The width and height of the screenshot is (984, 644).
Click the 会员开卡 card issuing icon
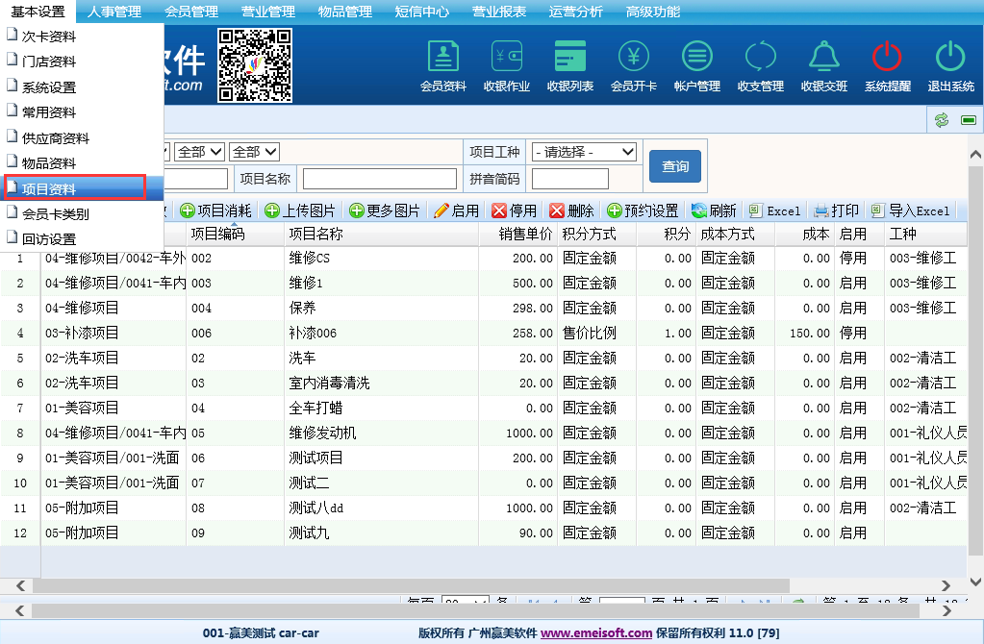click(x=633, y=64)
